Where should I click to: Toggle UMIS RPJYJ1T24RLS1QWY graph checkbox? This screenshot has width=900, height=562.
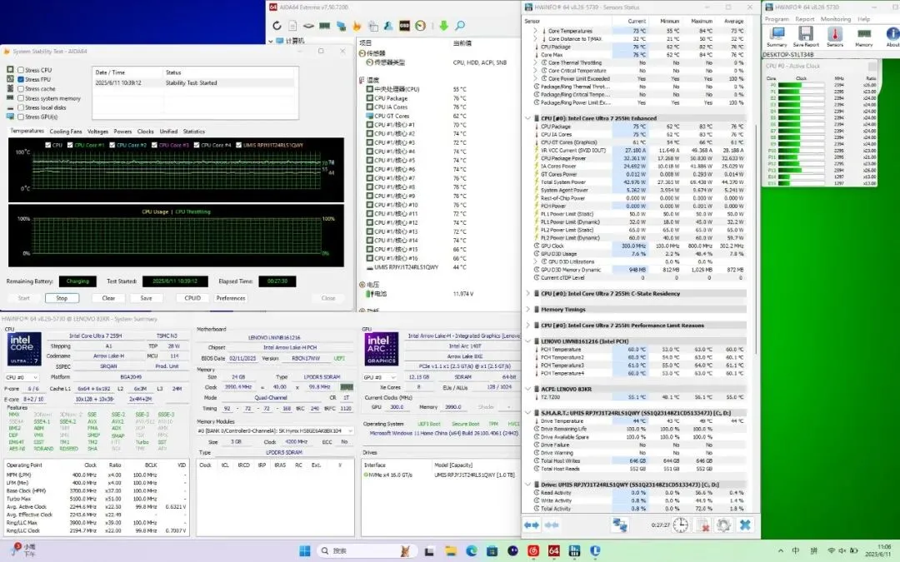click(x=239, y=145)
